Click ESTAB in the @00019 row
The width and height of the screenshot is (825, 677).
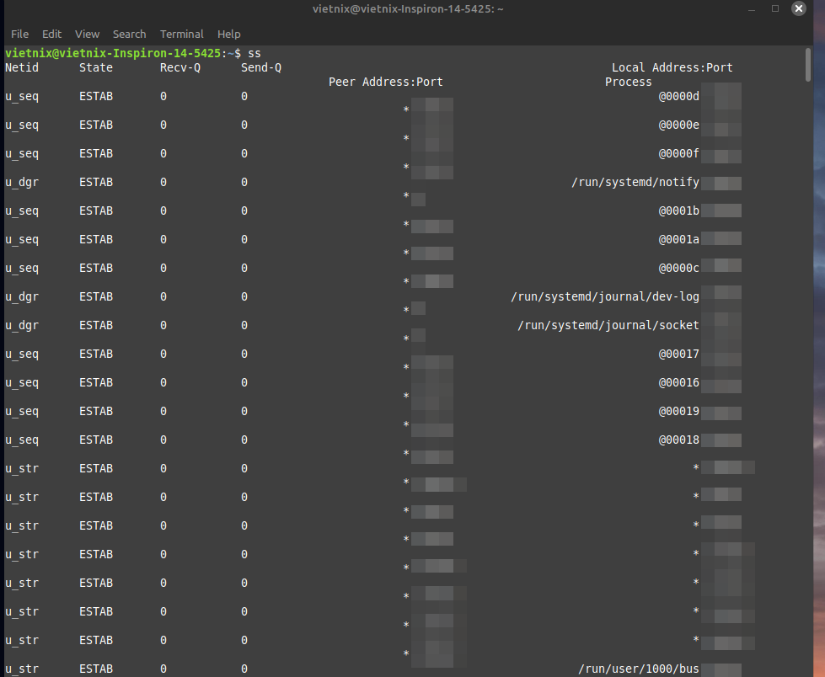96,412
